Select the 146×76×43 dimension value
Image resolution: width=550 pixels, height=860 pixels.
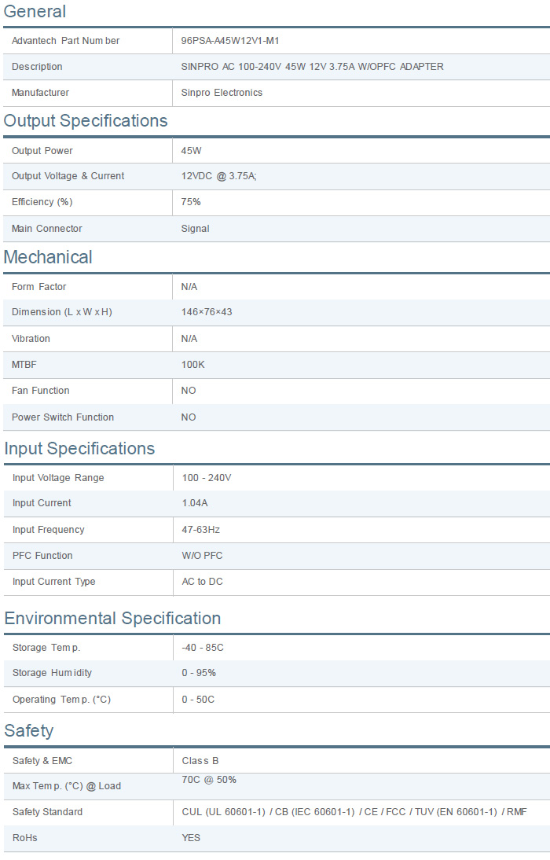click(207, 312)
